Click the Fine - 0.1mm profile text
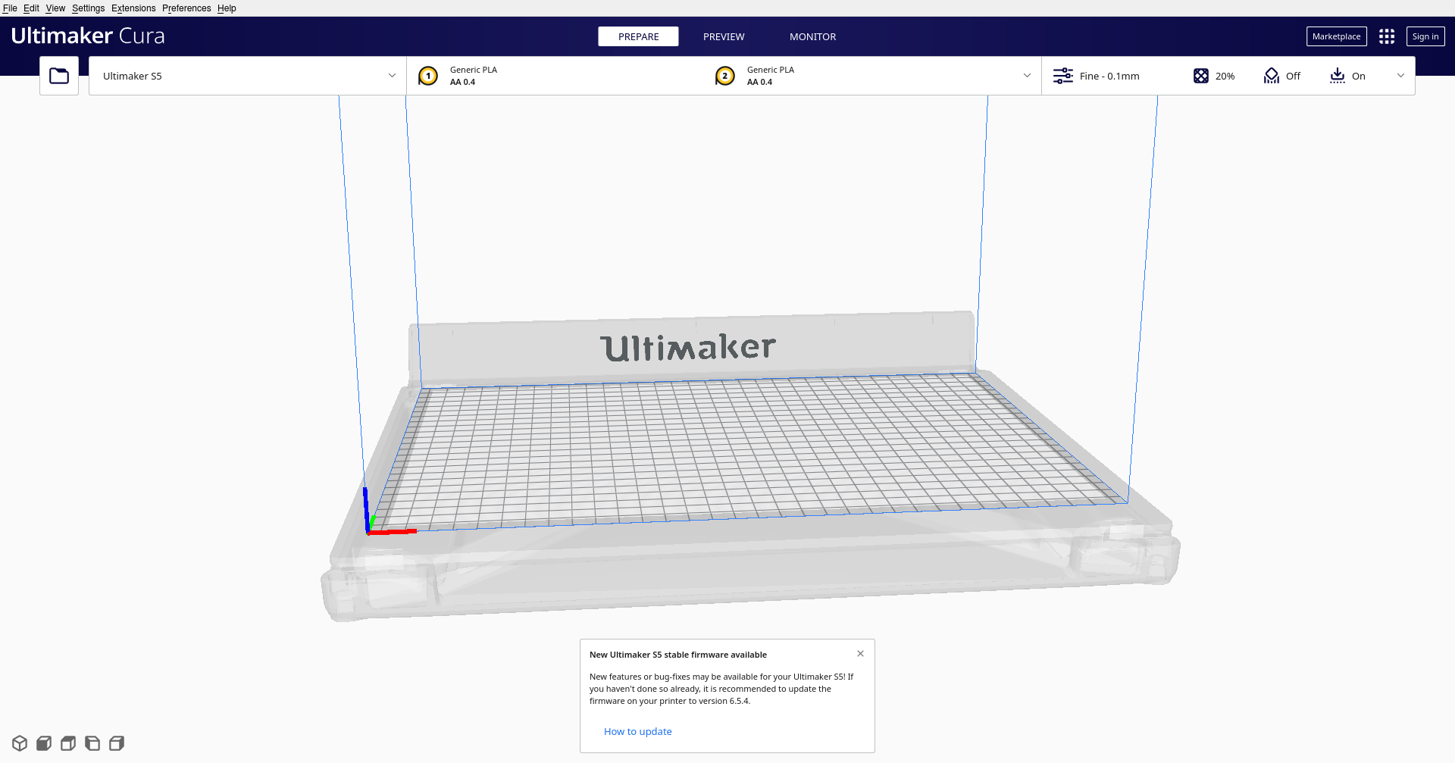This screenshot has height=763, width=1455. [x=1109, y=76]
